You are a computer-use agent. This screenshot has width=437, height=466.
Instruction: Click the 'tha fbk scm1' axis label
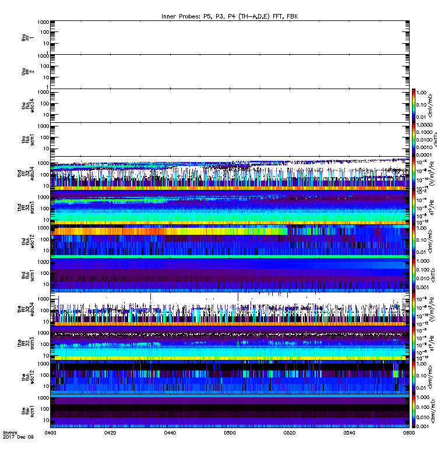[x=27, y=139]
